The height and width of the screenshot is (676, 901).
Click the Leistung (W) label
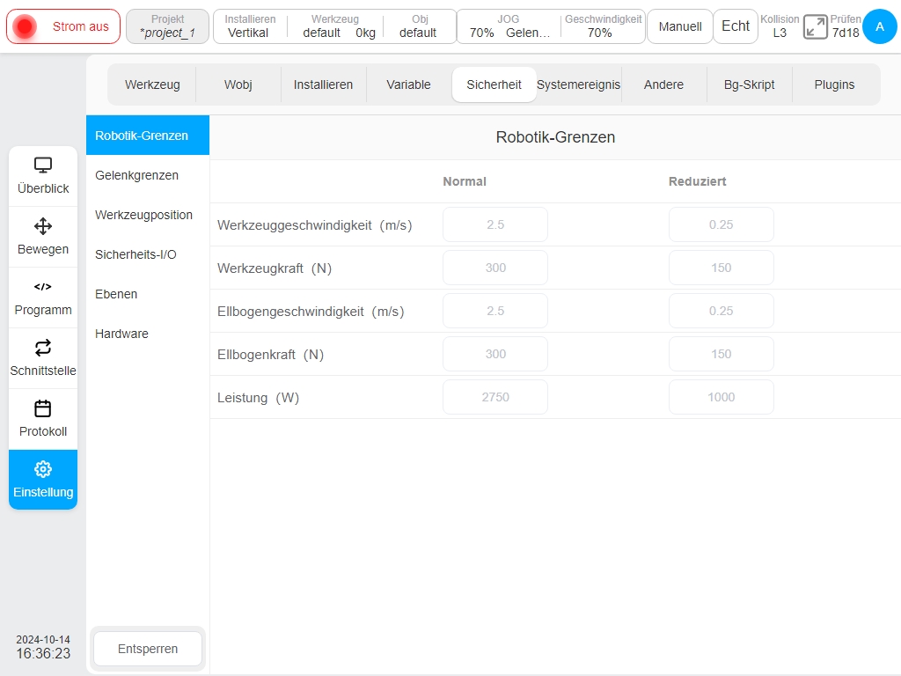coord(258,398)
